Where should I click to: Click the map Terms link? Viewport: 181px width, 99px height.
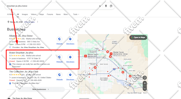pyautogui.click(x=145, y=93)
